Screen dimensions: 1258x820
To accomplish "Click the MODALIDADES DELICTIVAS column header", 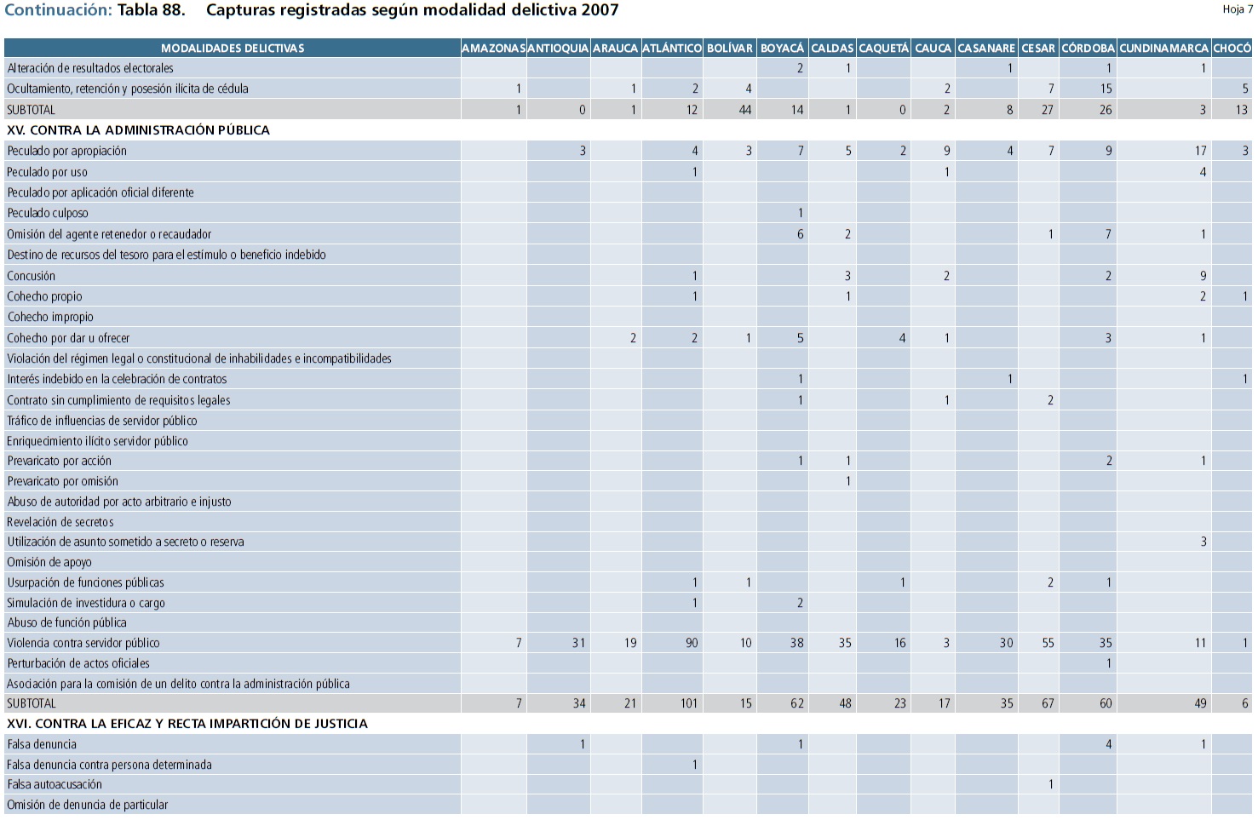I will pos(233,49).
